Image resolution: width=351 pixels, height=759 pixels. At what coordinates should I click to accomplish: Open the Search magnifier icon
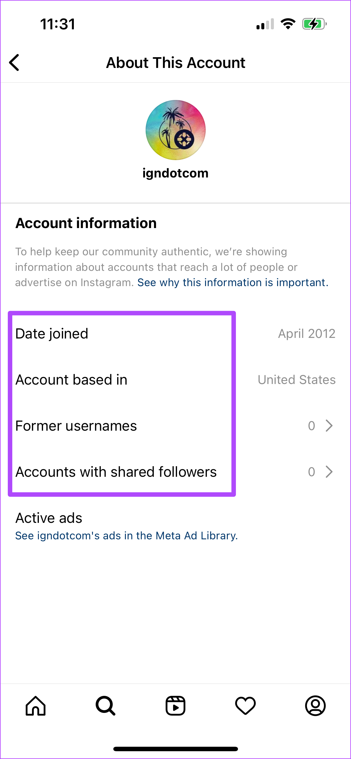[x=105, y=705]
